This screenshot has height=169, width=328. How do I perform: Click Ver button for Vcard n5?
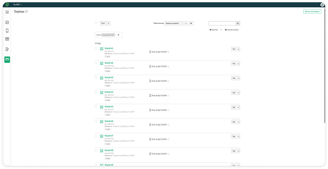tap(234, 107)
